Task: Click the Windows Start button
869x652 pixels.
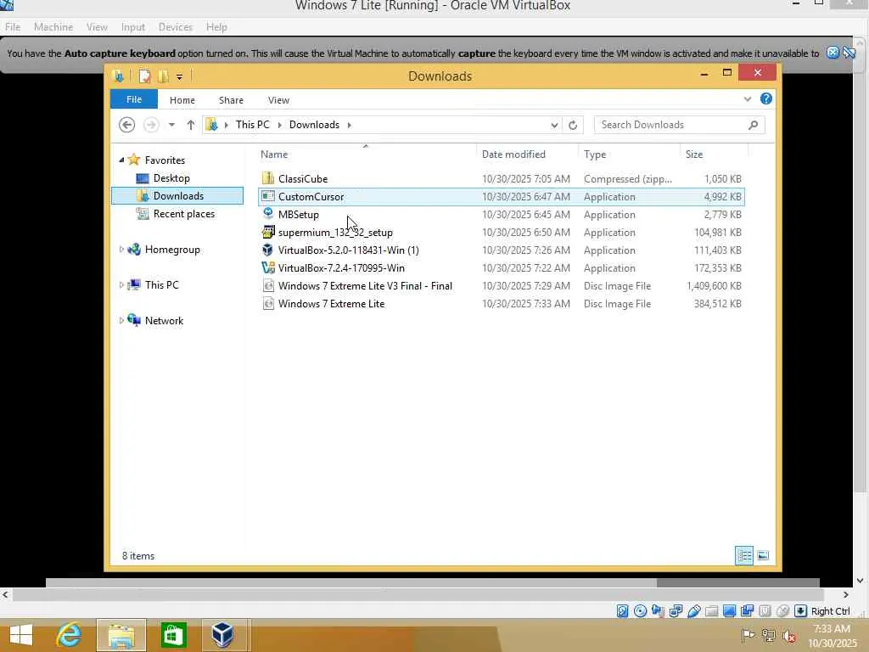Action: (x=21, y=635)
